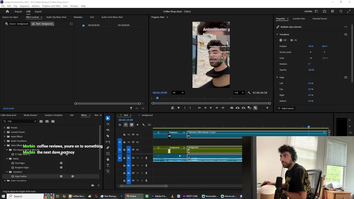Click the Export workspace button
Viewport: 354px width, 199px height.
[38, 12]
